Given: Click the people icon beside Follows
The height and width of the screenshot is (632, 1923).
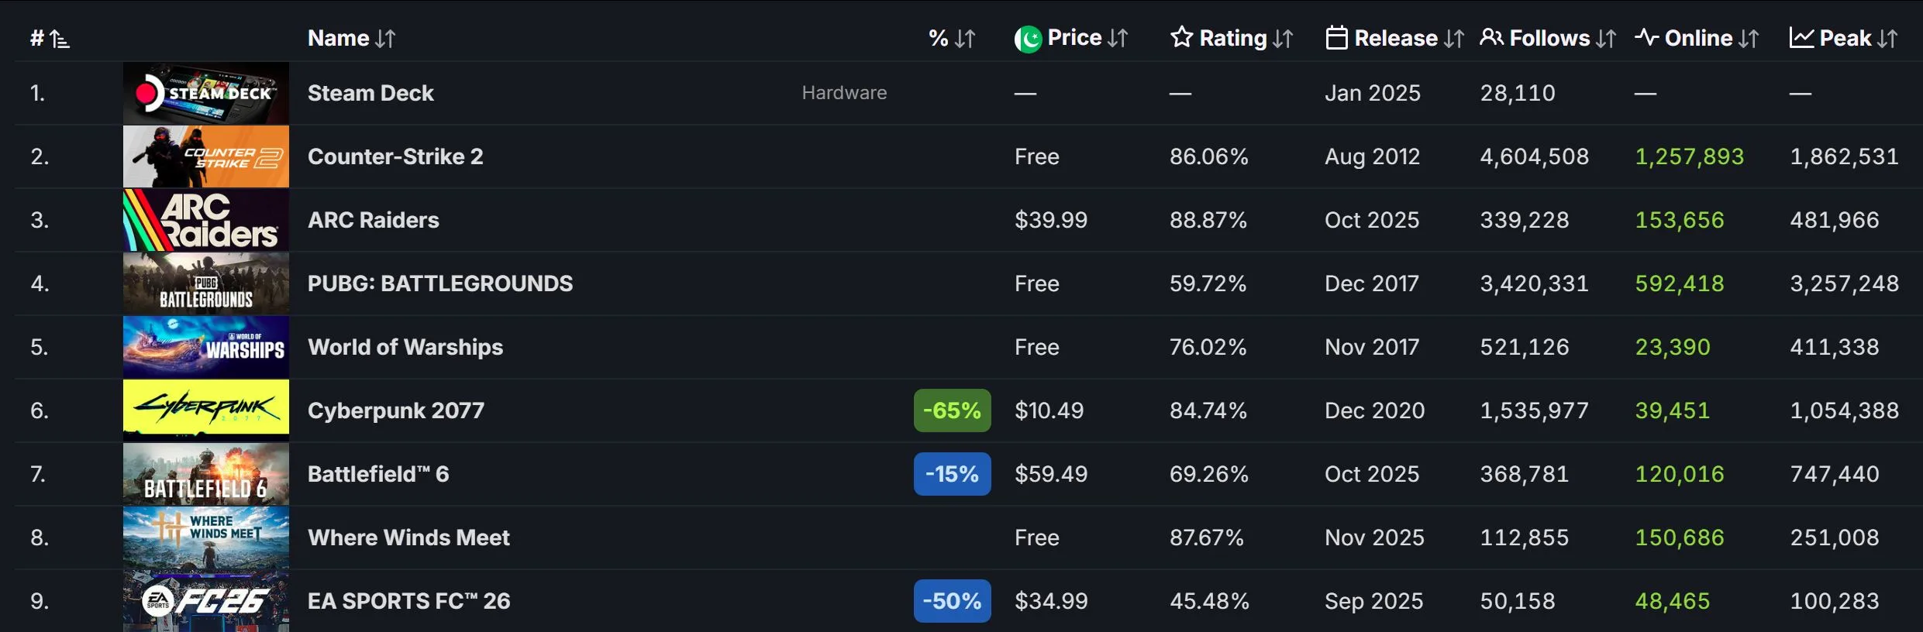Looking at the screenshot, I should point(1491,37).
